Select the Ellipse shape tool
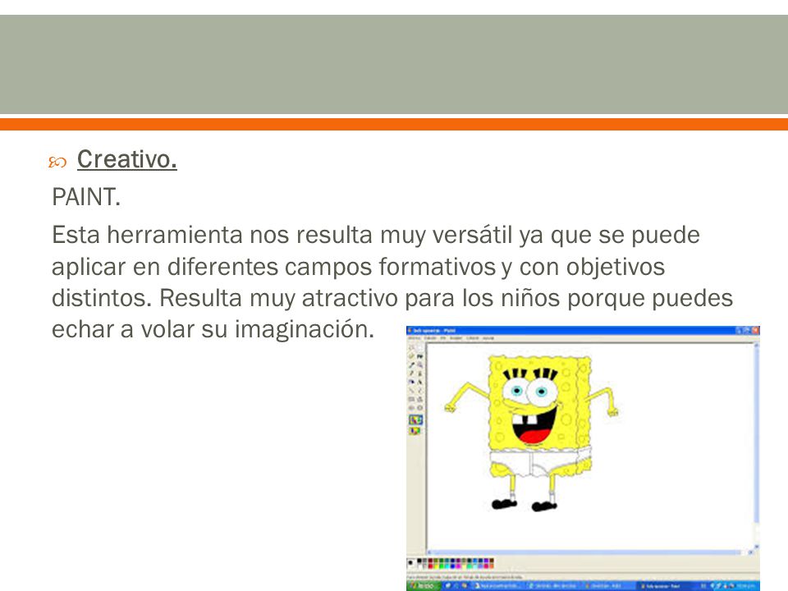The image size is (788, 591). pyautogui.click(x=411, y=408)
